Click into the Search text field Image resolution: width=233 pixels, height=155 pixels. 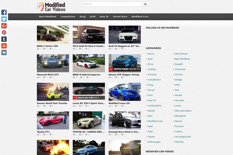click(x=112, y=4)
